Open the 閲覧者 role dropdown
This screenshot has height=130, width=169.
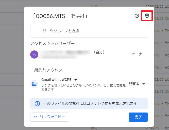tap(137, 84)
